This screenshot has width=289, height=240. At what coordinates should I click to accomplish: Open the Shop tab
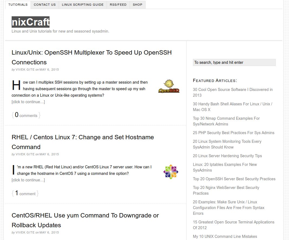137,5
